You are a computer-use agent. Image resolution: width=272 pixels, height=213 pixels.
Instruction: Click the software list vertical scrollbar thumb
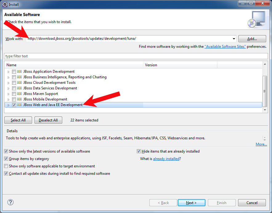click(265, 91)
